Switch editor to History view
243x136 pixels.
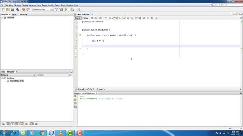tap(85, 18)
